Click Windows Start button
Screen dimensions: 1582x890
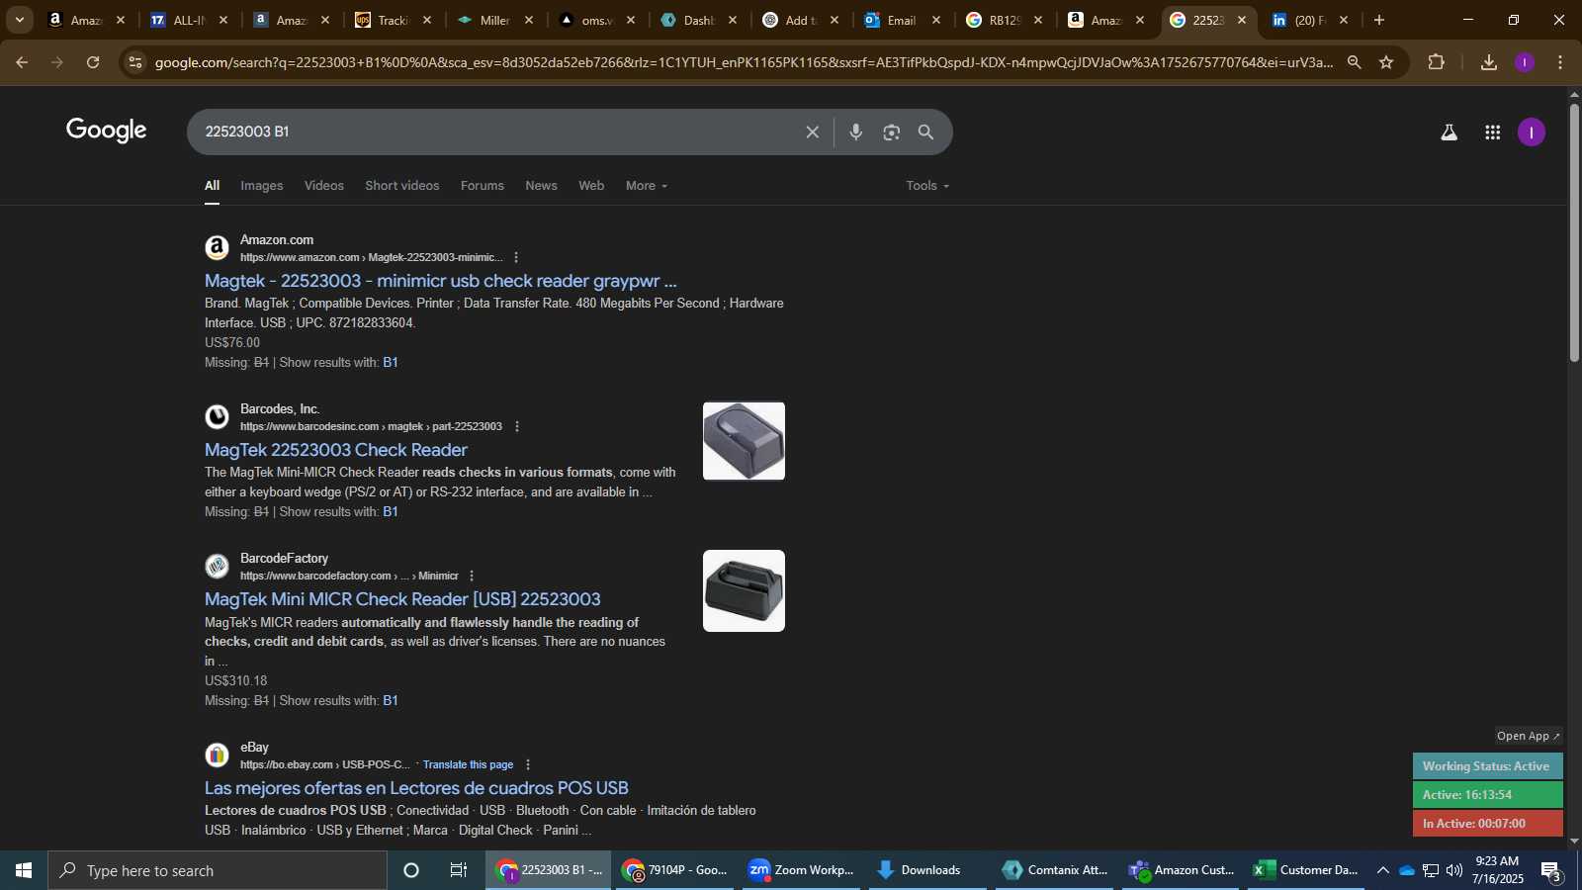point(24,870)
